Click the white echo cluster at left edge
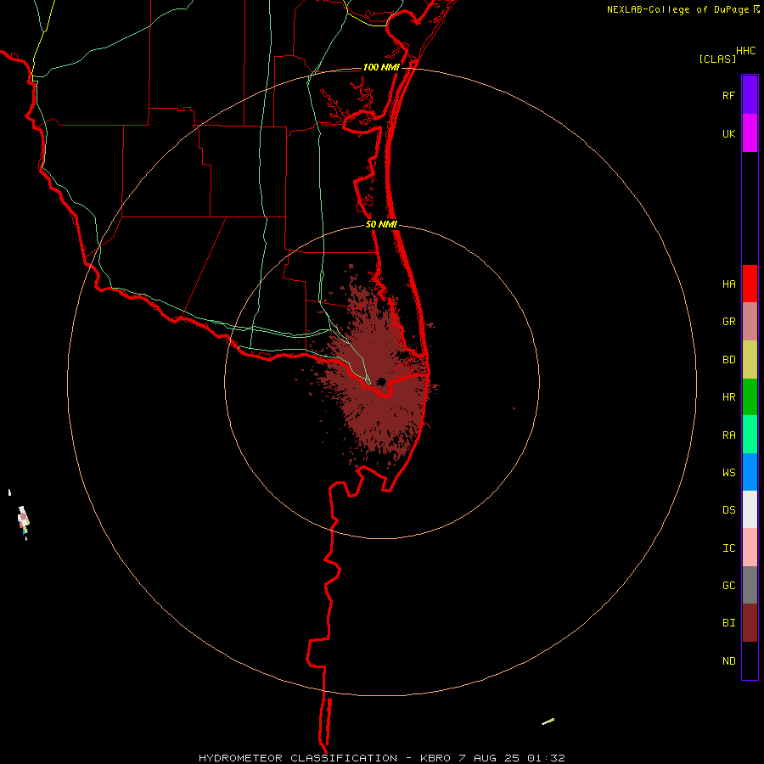This screenshot has height=764, width=764. click(23, 522)
